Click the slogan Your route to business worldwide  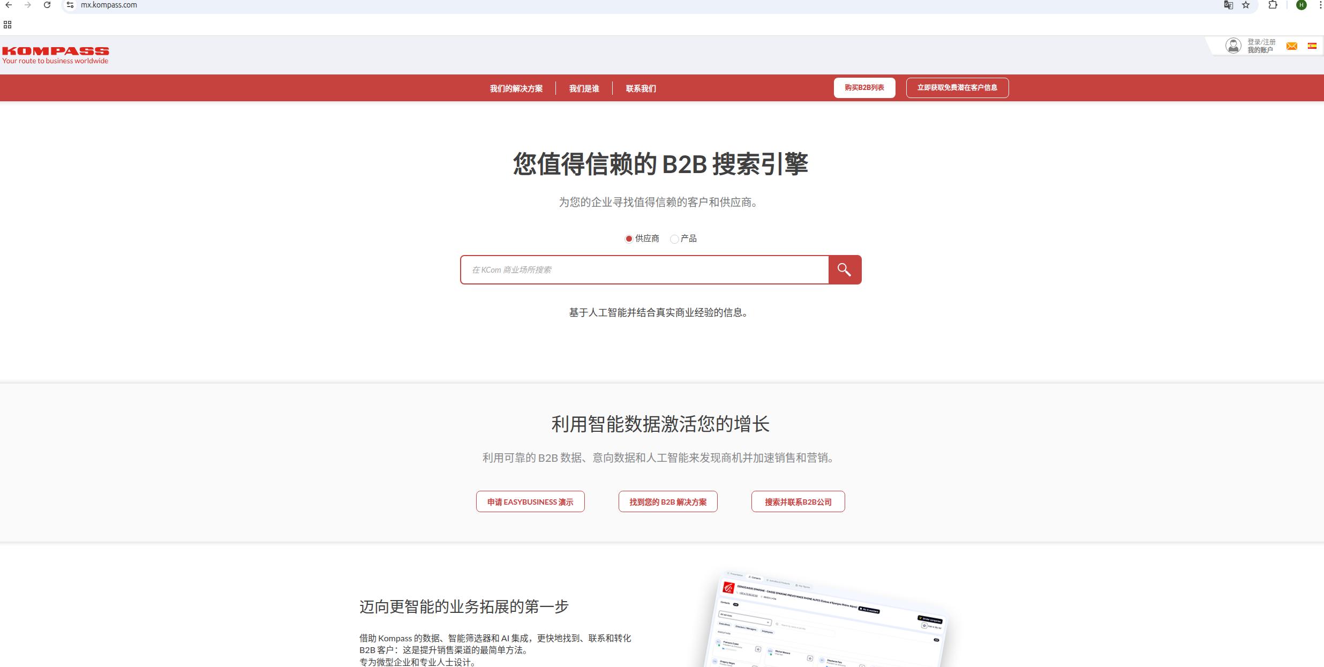click(x=55, y=61)
